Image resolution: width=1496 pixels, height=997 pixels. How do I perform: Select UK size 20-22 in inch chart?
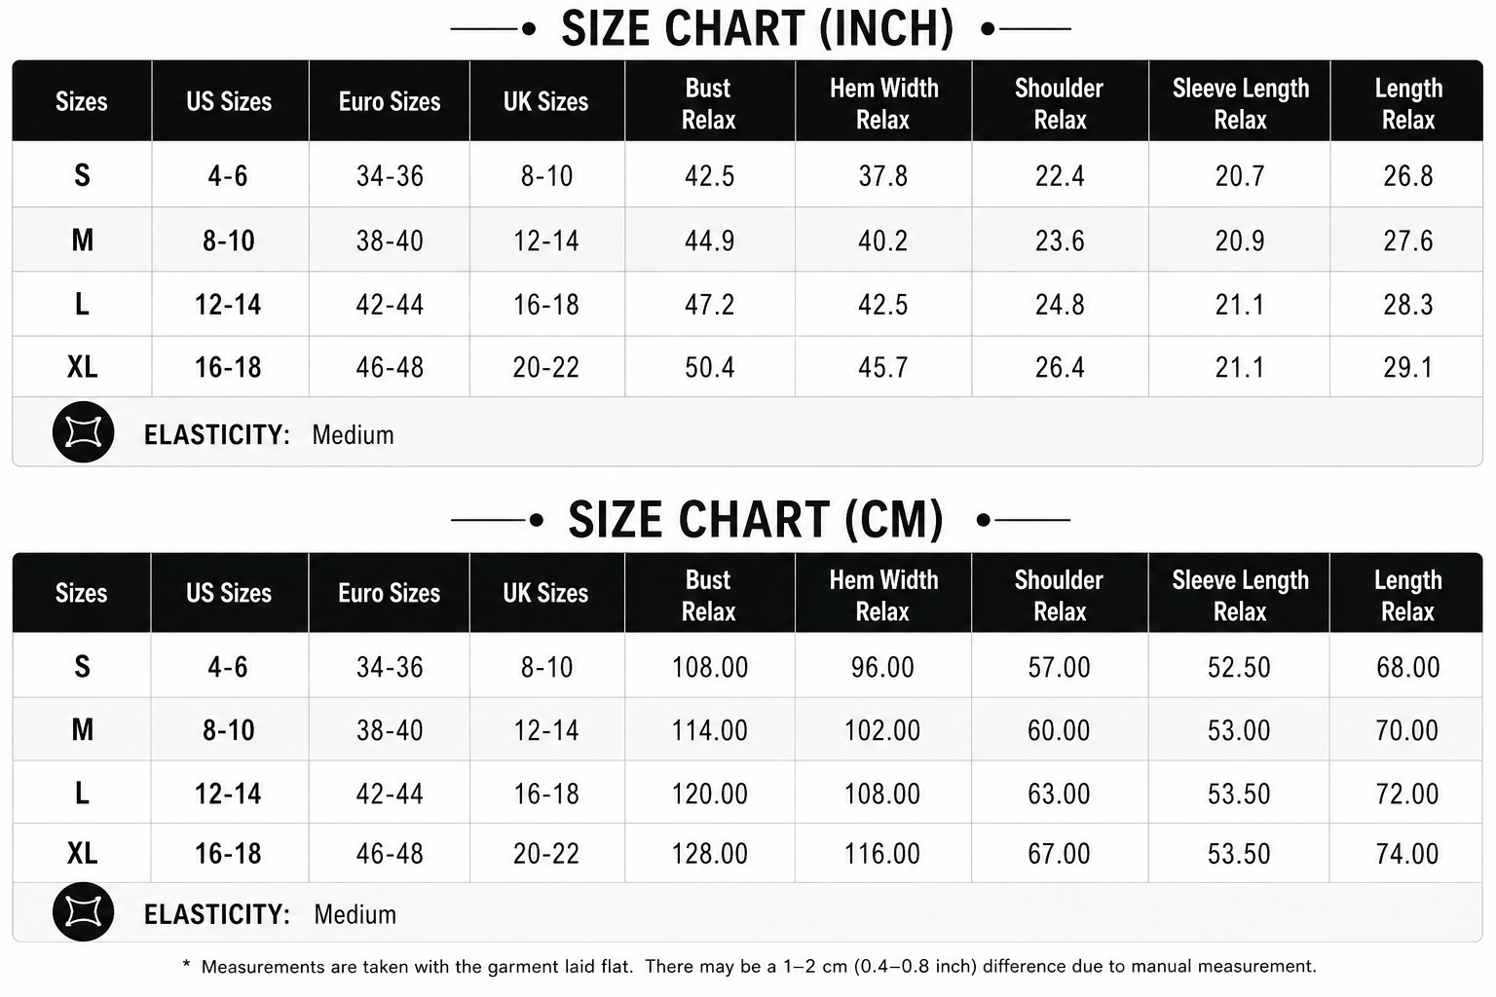546,367
